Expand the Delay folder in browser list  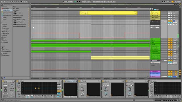point(13,8)
